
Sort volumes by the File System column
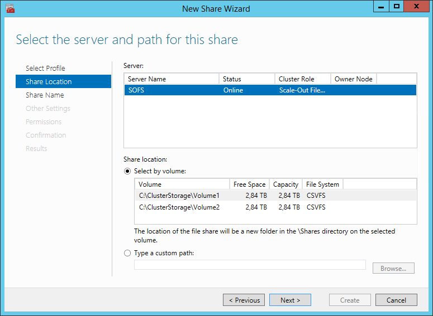pos(322,184)
